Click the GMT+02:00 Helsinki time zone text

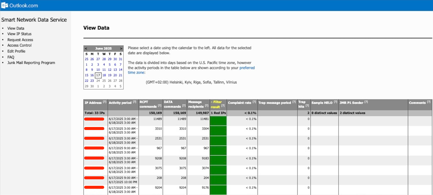(x=191, y=82)
